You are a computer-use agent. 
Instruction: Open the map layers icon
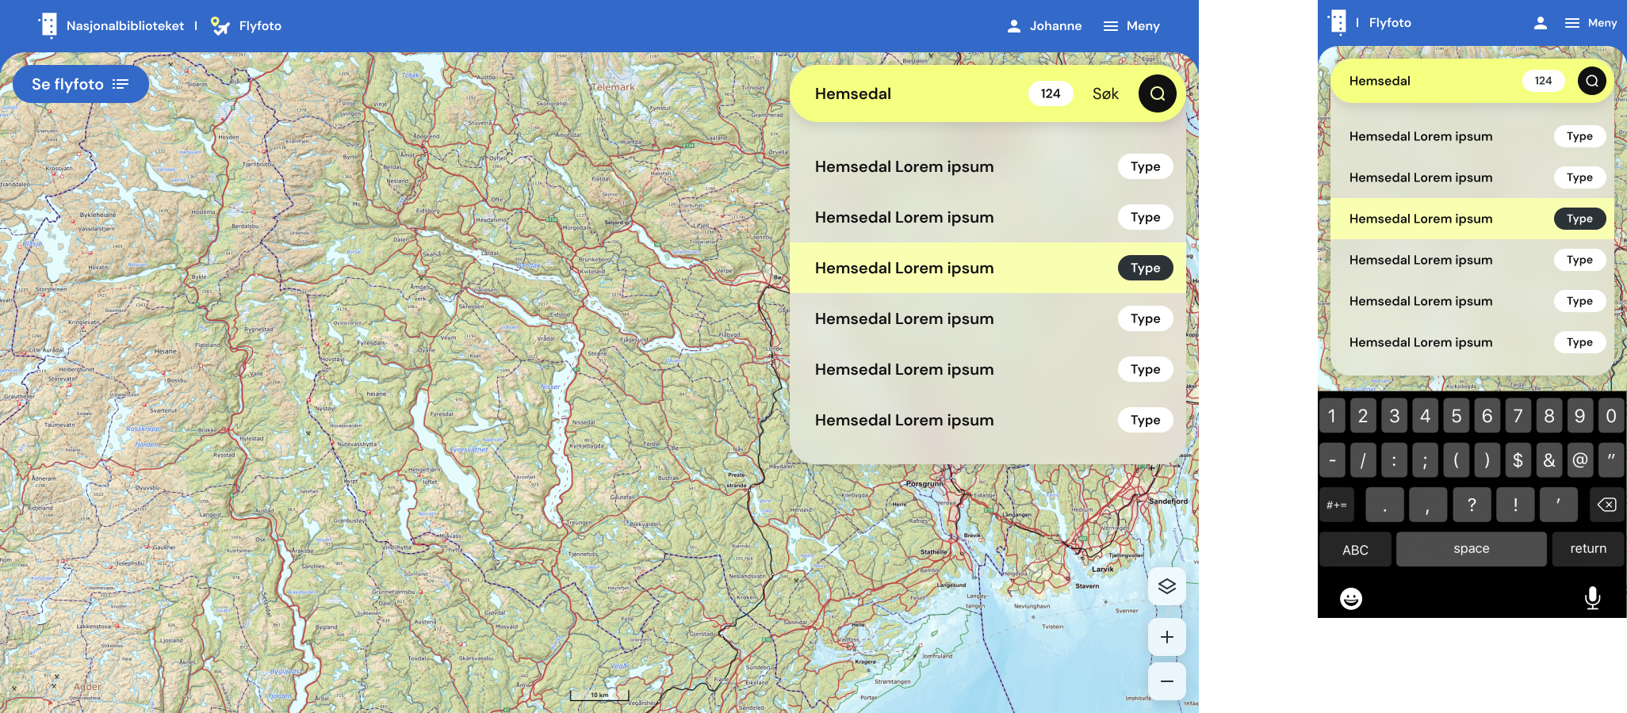[x=1167, y=586]
